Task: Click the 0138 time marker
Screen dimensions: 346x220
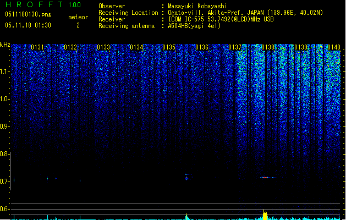Action: tap(268, 47)
